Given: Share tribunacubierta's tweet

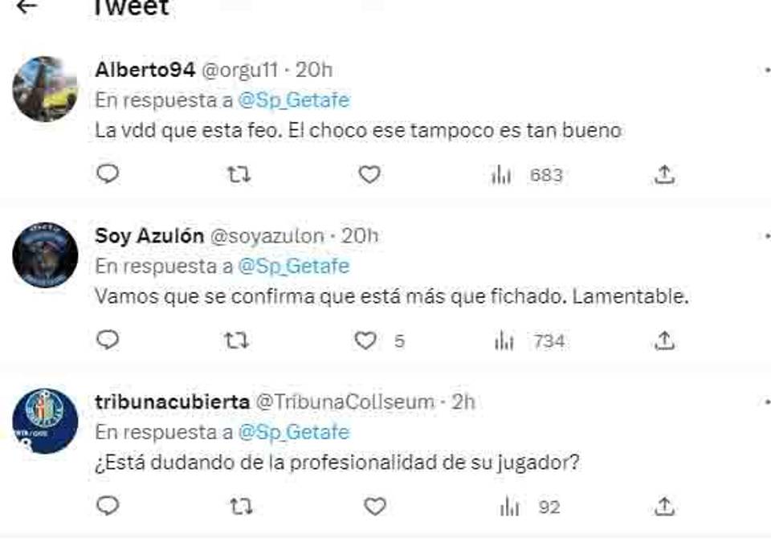Looking at the screenshot, I should pyautogui.click(x=663, y=507).
